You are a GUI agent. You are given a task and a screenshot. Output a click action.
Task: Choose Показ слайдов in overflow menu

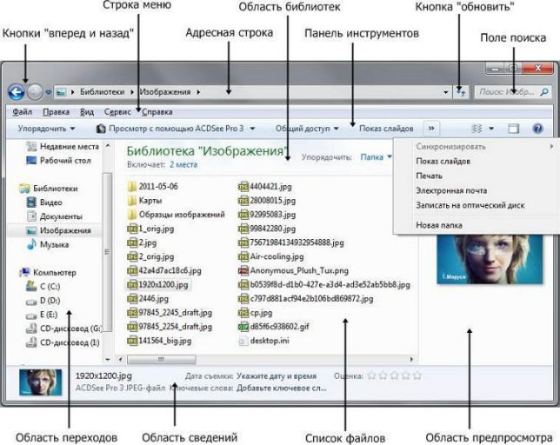click(443, 161)
